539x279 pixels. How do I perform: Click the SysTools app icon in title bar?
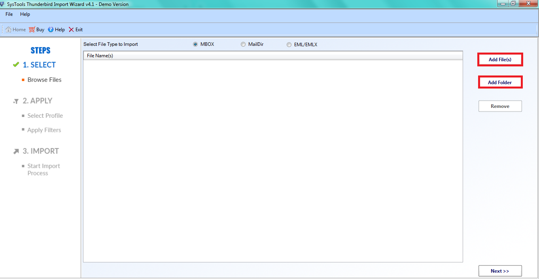point(3,4)
